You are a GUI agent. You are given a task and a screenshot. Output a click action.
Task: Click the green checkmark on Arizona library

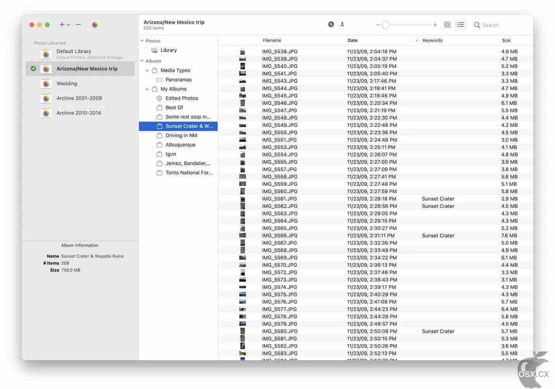coord(33,69)
